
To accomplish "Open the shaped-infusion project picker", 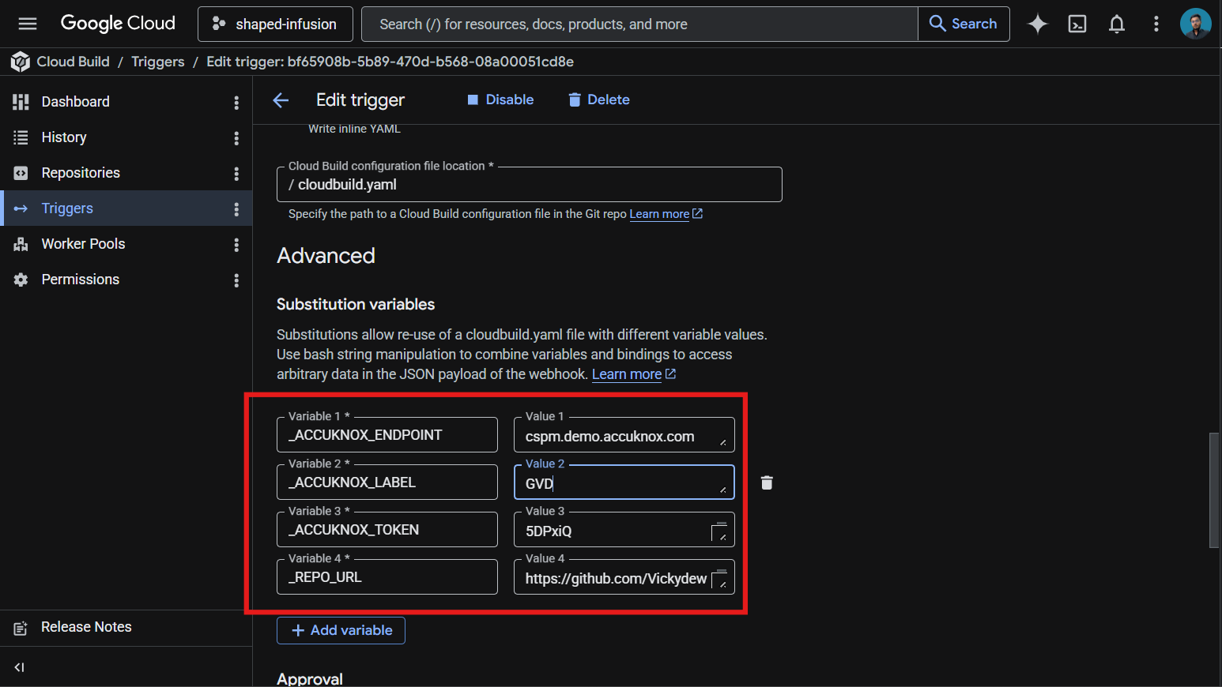I will pos(275,24).
